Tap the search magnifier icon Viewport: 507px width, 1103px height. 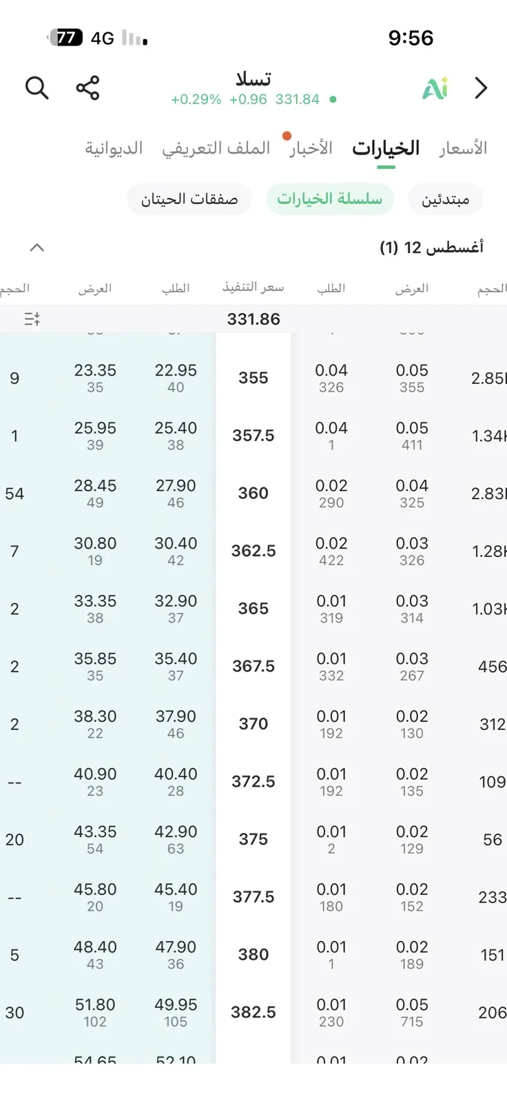click(x=37, y=88)
